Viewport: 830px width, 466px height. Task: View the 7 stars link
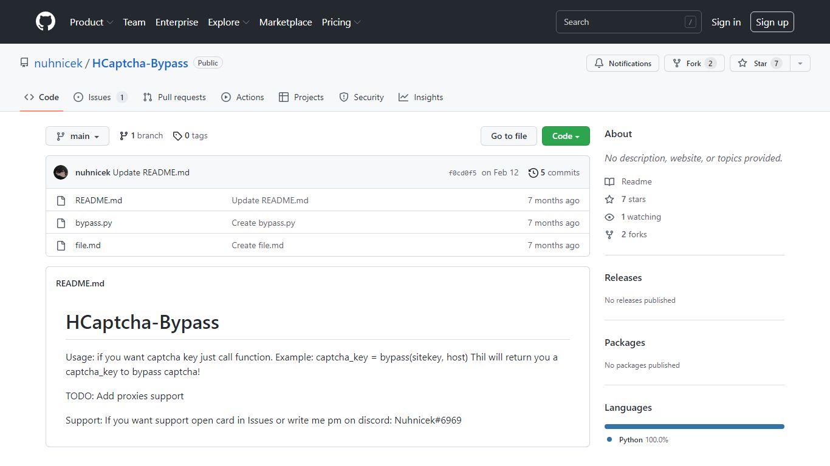625,199
